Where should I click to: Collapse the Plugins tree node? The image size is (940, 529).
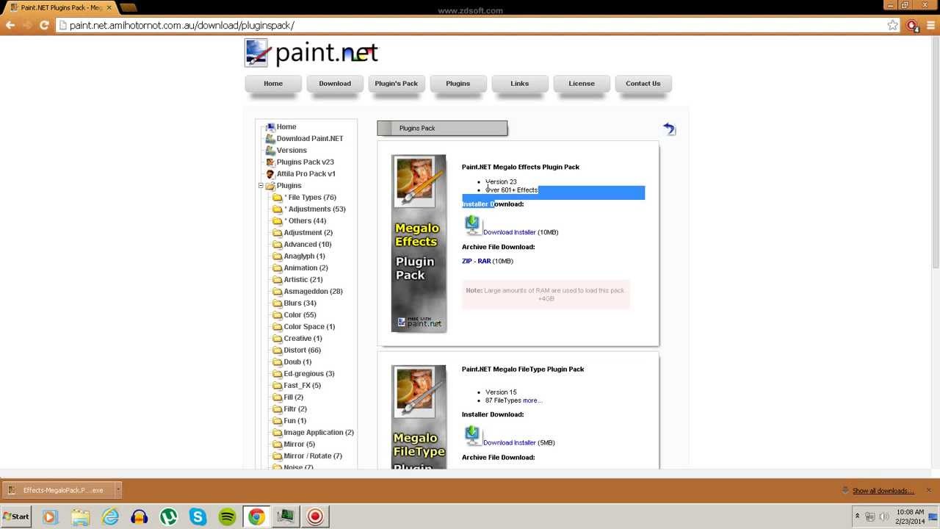(x=261, y=186)
